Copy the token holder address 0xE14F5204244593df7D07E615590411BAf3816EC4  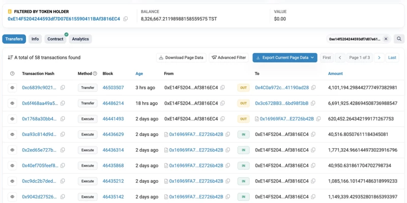pos(125,19)
